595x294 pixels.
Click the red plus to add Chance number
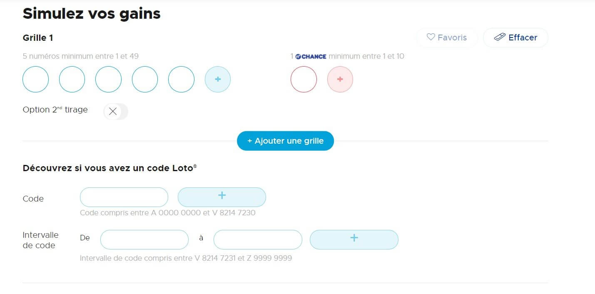point(340,79)
